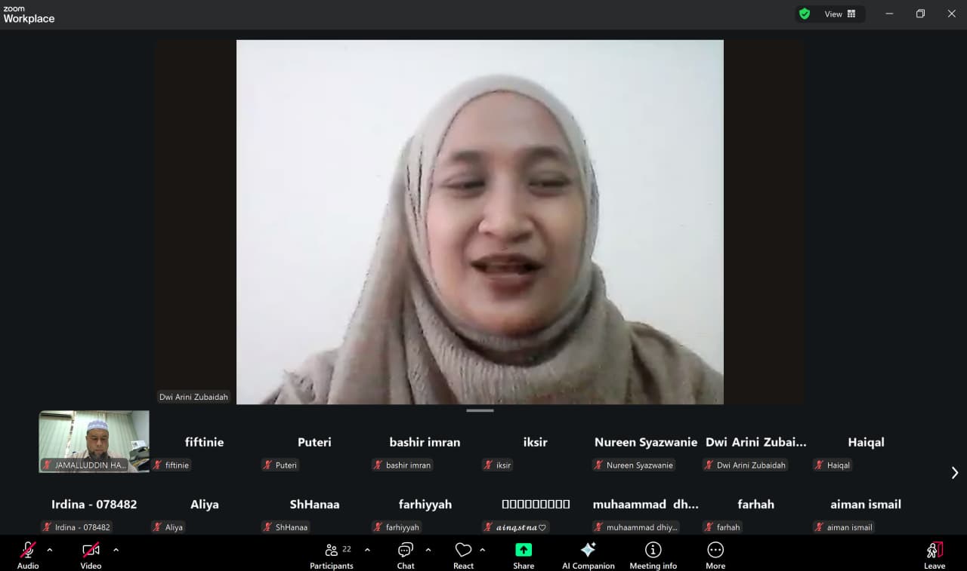Expand audio options caret beside Audio
Viewport: 967px width, 571px height.
(x=50, y=550)
